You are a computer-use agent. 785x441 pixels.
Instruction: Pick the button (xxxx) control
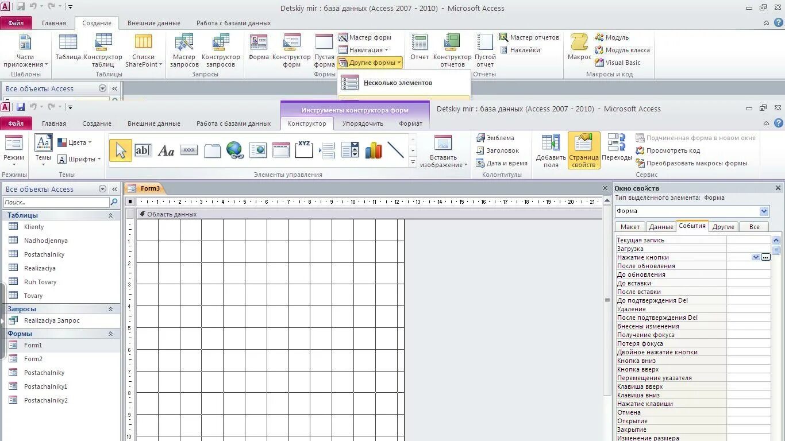pyautogui.click(x=189, y=150)
